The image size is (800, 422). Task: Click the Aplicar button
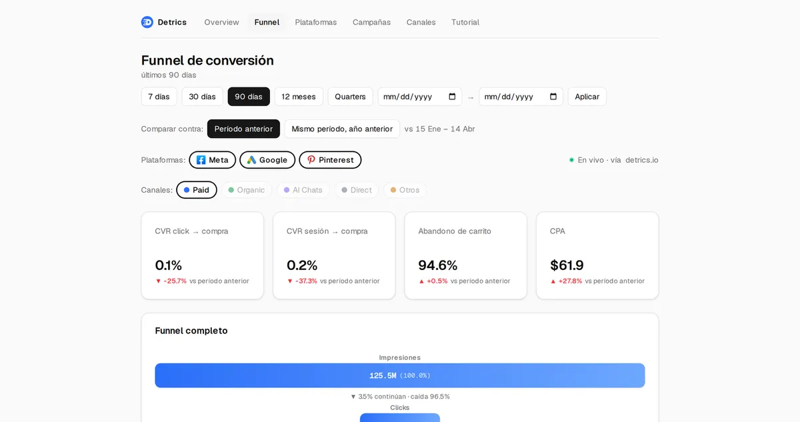587,97
